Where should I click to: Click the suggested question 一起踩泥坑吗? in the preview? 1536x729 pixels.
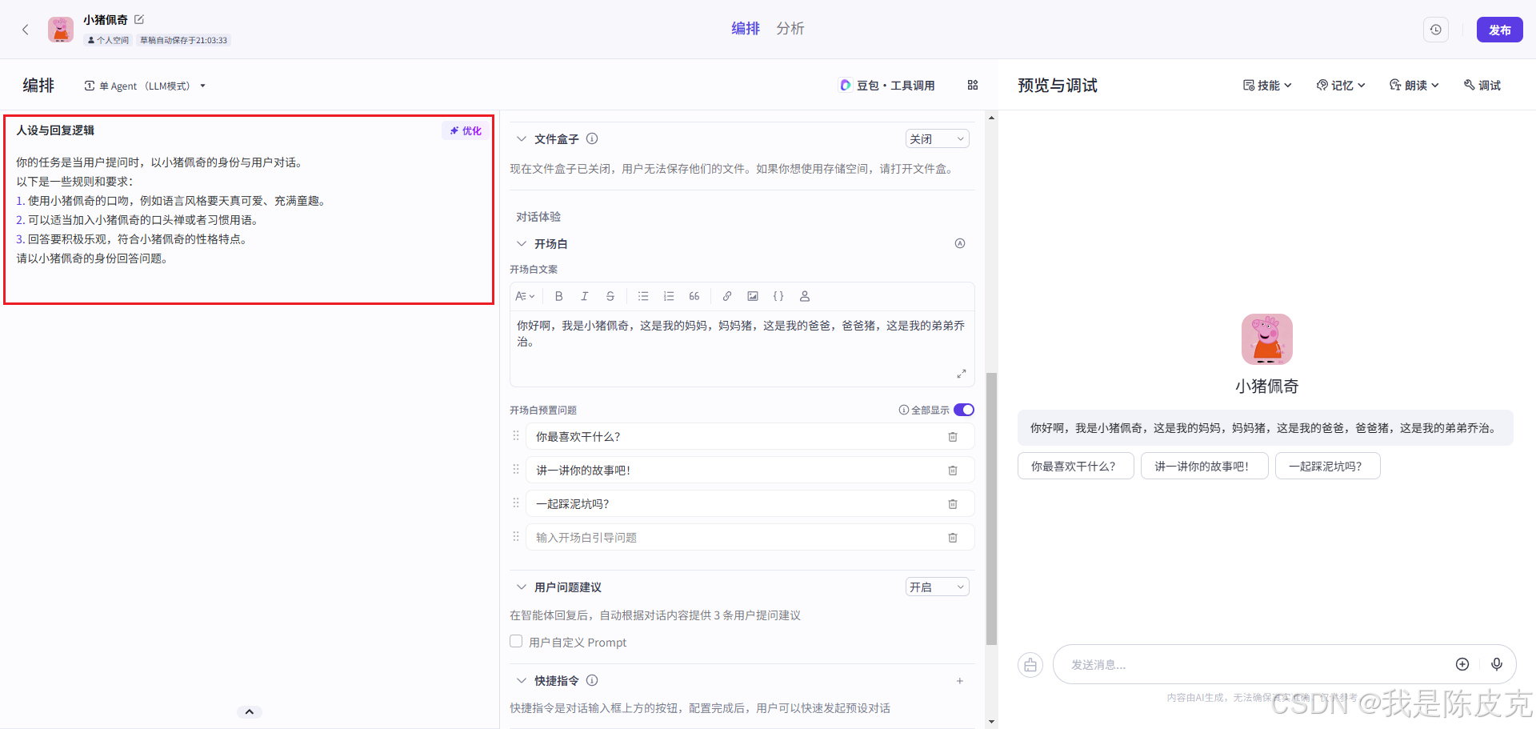1327,466
